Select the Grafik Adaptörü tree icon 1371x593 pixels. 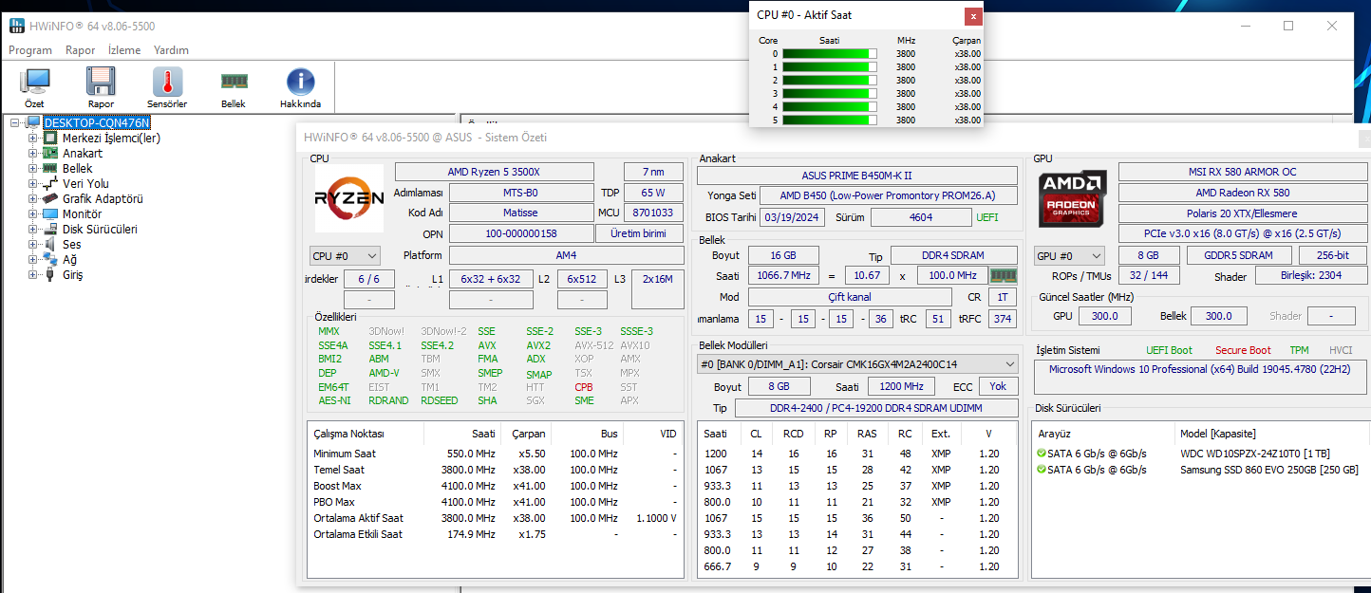pos(50,198)
